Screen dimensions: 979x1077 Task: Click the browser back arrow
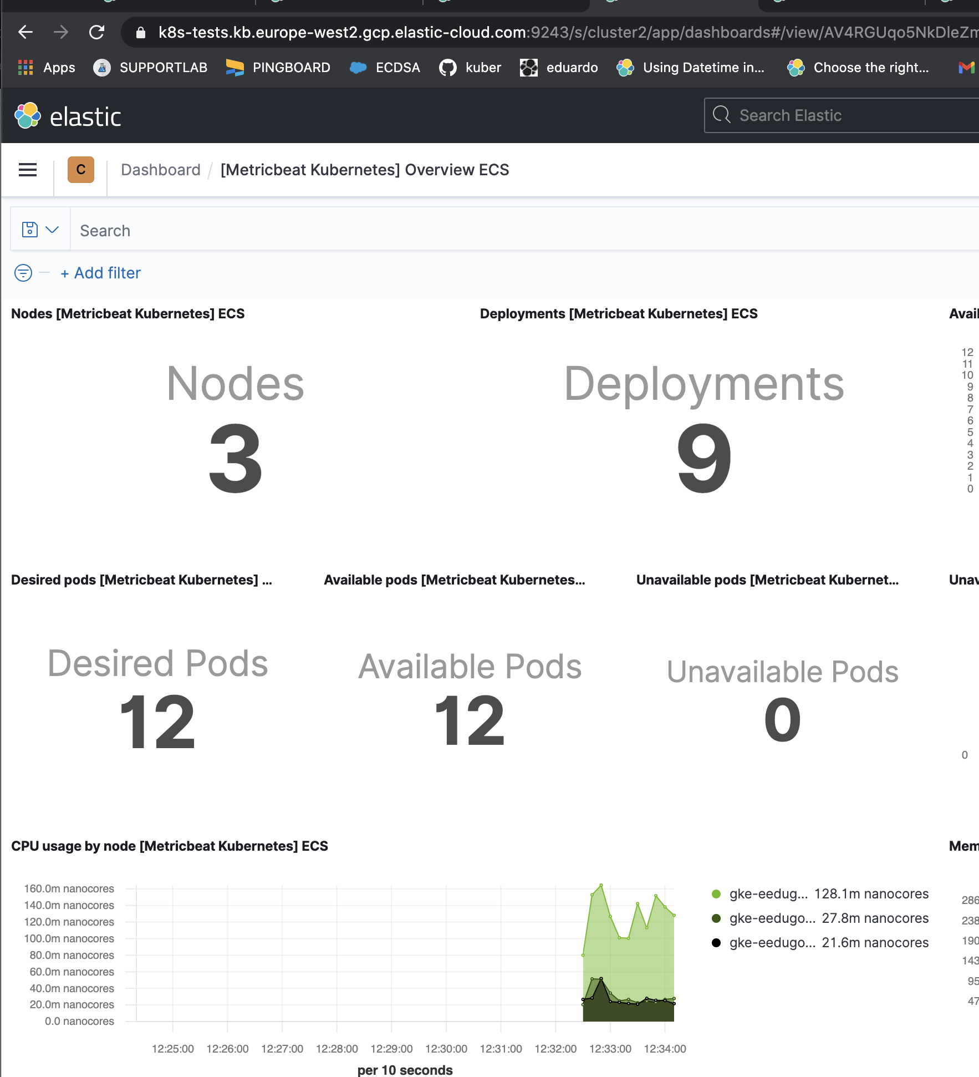(26, 32)
